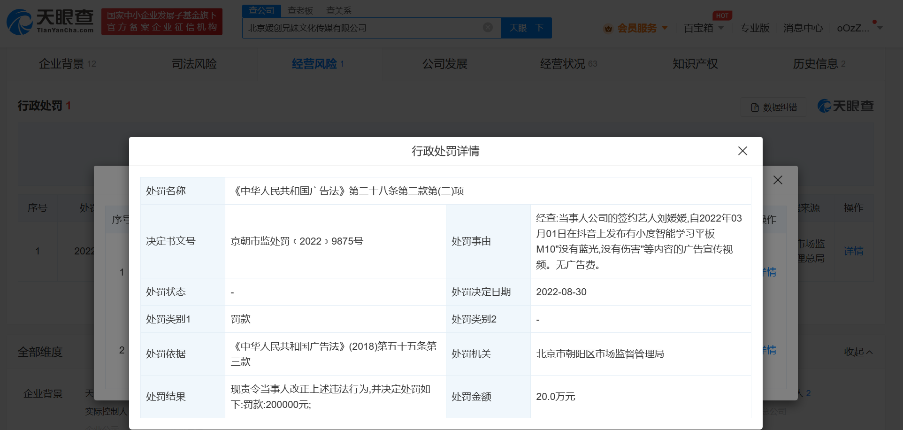
Task: Click the Tianyancha watermark logo in section
Action: 845,106
